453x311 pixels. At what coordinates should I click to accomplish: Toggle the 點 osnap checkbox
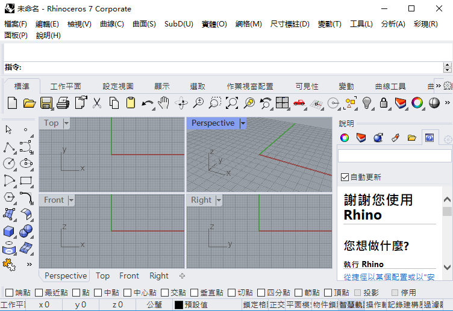(x=77, y=293)
